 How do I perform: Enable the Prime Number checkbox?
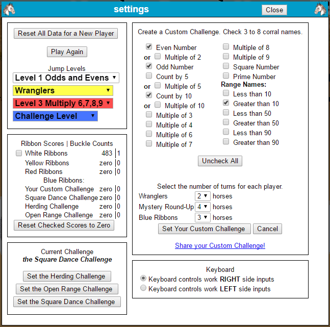click(x=226, y=76)
